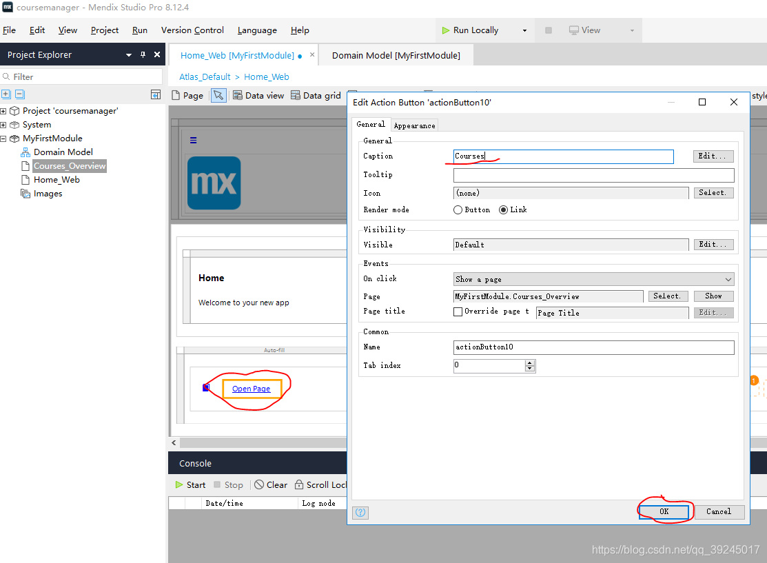Click Select button next to Page field

click(666, 296)
